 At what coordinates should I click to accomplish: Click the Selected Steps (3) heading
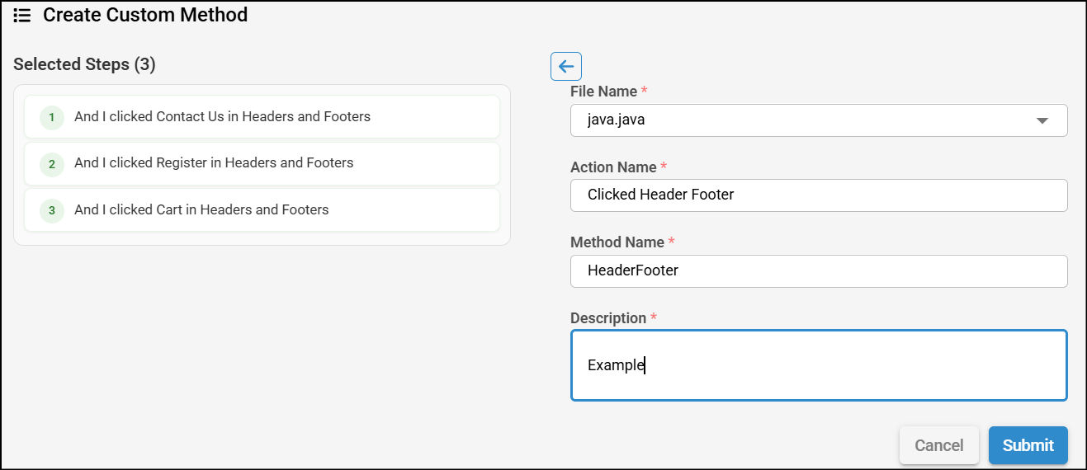[84, 64]
